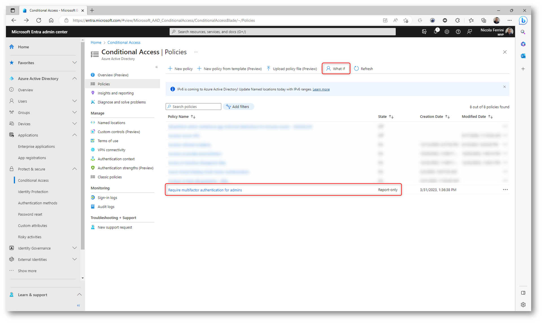The height and width of the screenshot is (323, 543).
Task: Open Diagnose and solve problems
Action: 121,102
